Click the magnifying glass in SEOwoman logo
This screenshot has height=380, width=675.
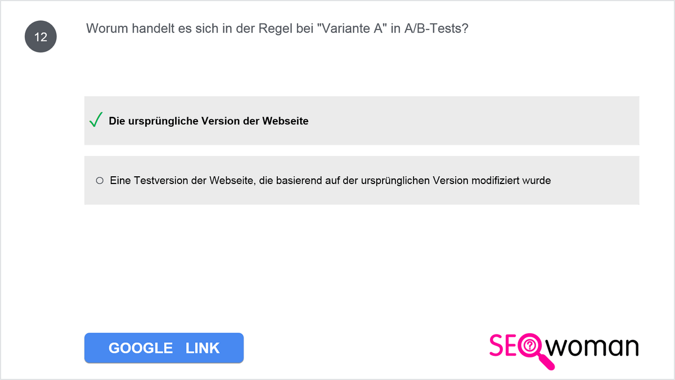tap(535, 351)
